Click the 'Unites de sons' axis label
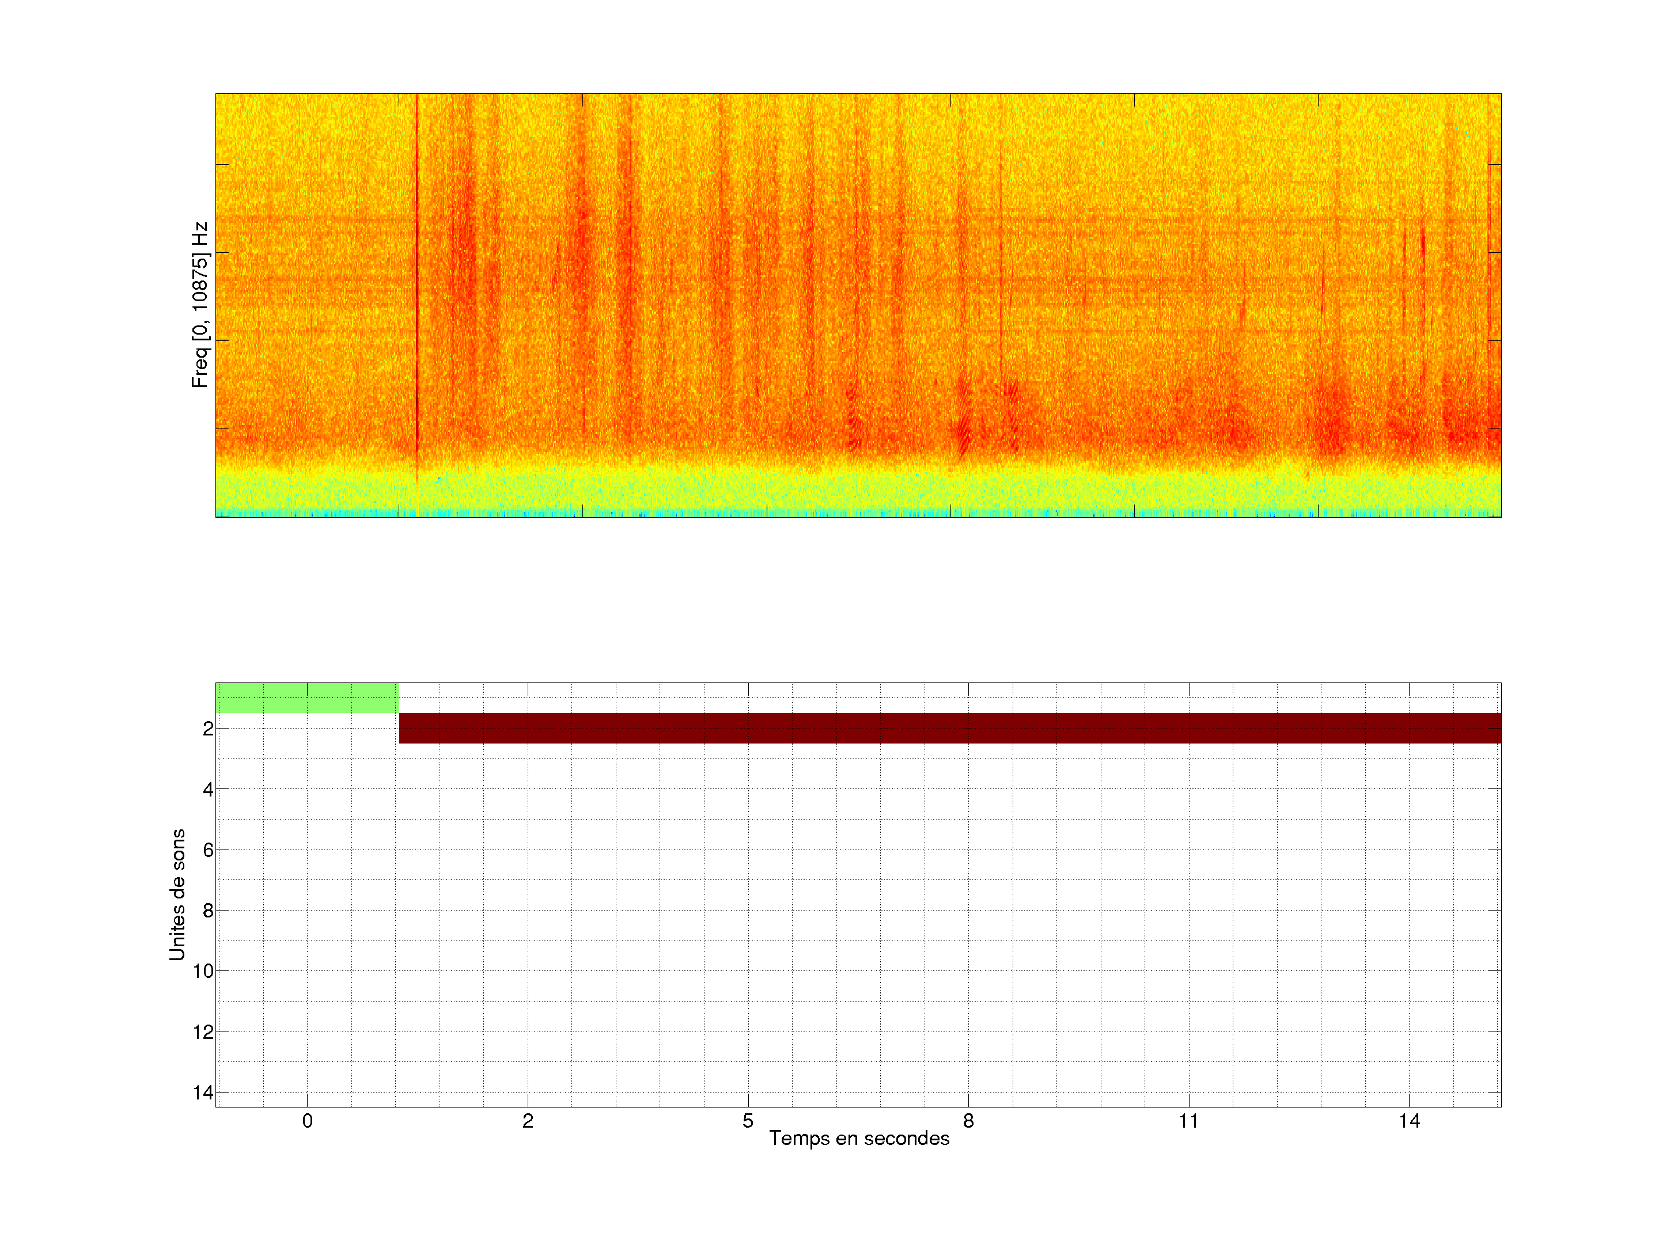This screenshot has height=1244, width=1659. 177,894
